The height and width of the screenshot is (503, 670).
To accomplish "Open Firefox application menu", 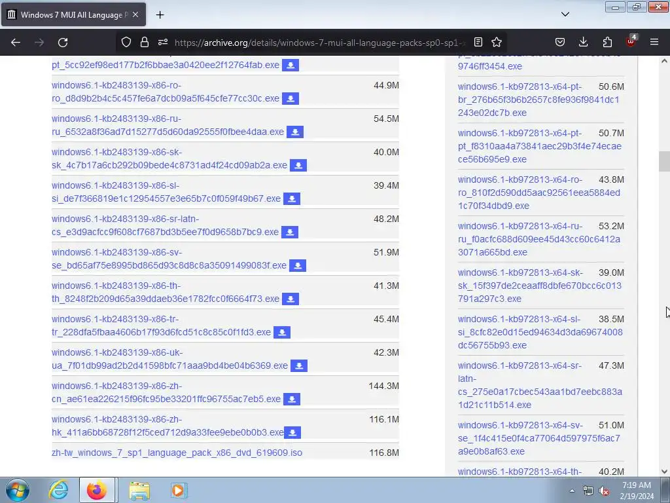I will 654,42.
